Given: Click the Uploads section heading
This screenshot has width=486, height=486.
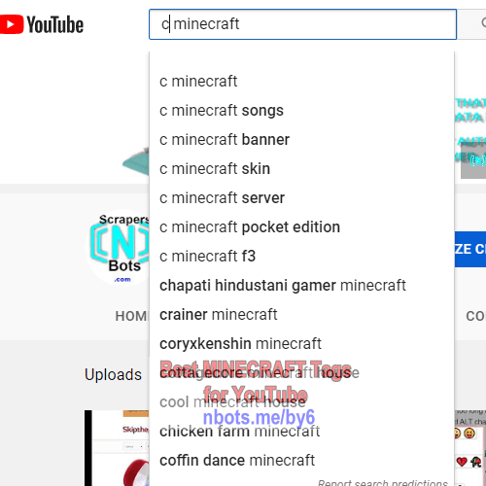Looking at the screenshot, I should point(113,374).
